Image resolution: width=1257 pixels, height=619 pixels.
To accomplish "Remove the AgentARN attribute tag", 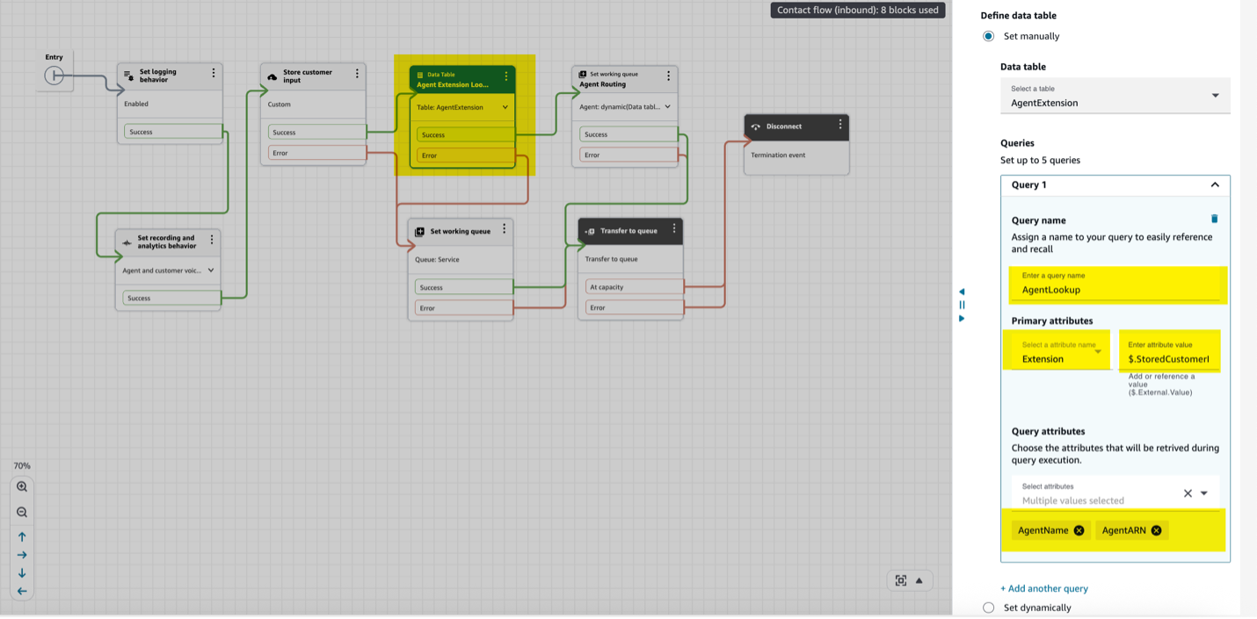I will point(1157,529).
